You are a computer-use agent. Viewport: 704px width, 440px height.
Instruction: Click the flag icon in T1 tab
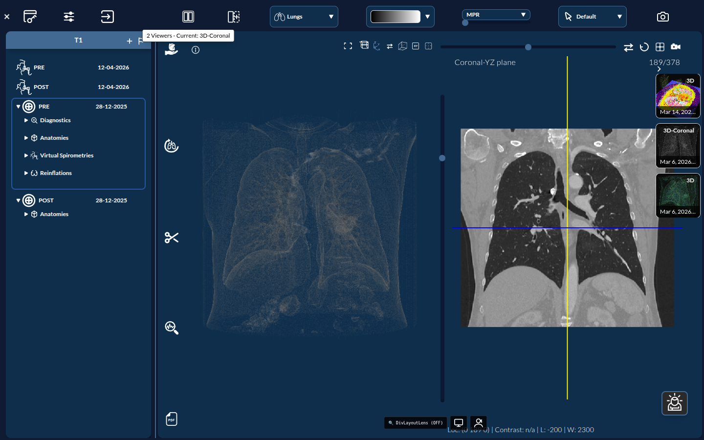(x=141, y=41)
